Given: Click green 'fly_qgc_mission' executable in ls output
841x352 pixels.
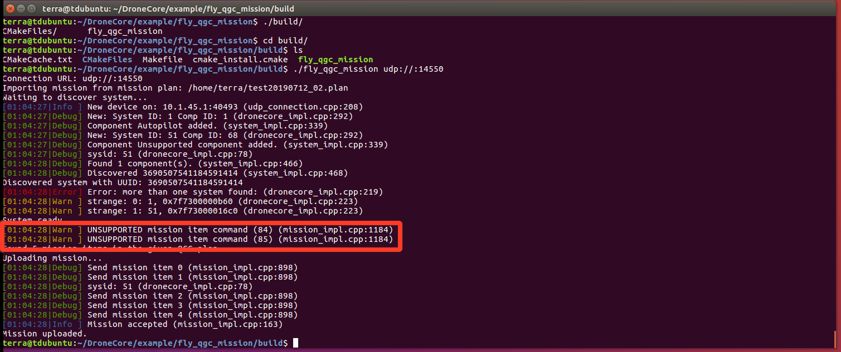Looking at the screenshot, I should 336,60.
